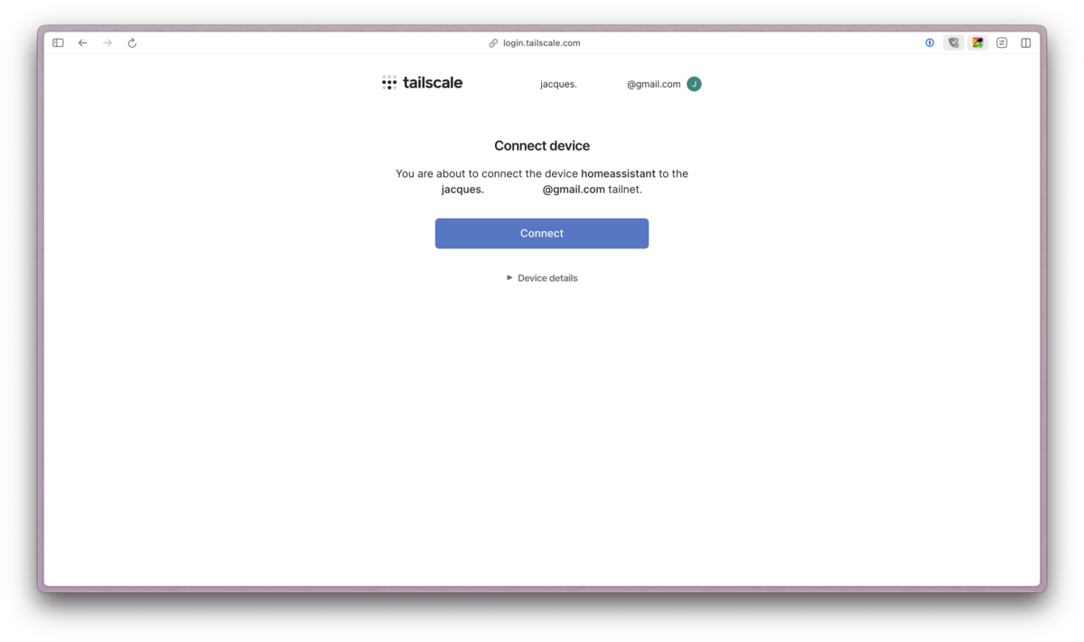Select the login.tailscale.com address field
The image size is (1084, 642).
click(542, 42)
